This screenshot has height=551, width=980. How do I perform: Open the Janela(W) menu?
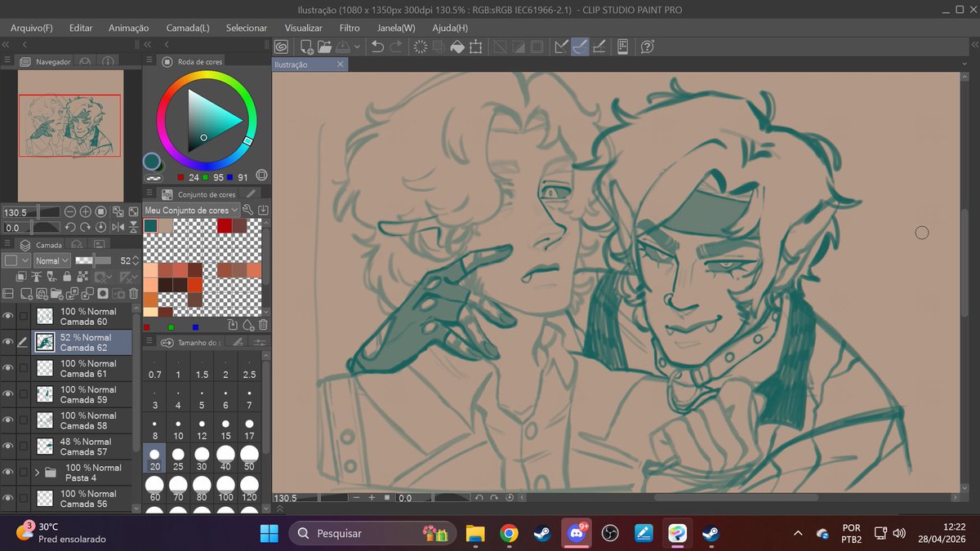(x=396, y=28)
